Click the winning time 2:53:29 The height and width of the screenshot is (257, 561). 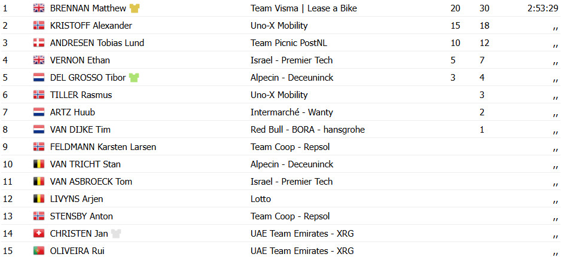(x=542, y=8)
